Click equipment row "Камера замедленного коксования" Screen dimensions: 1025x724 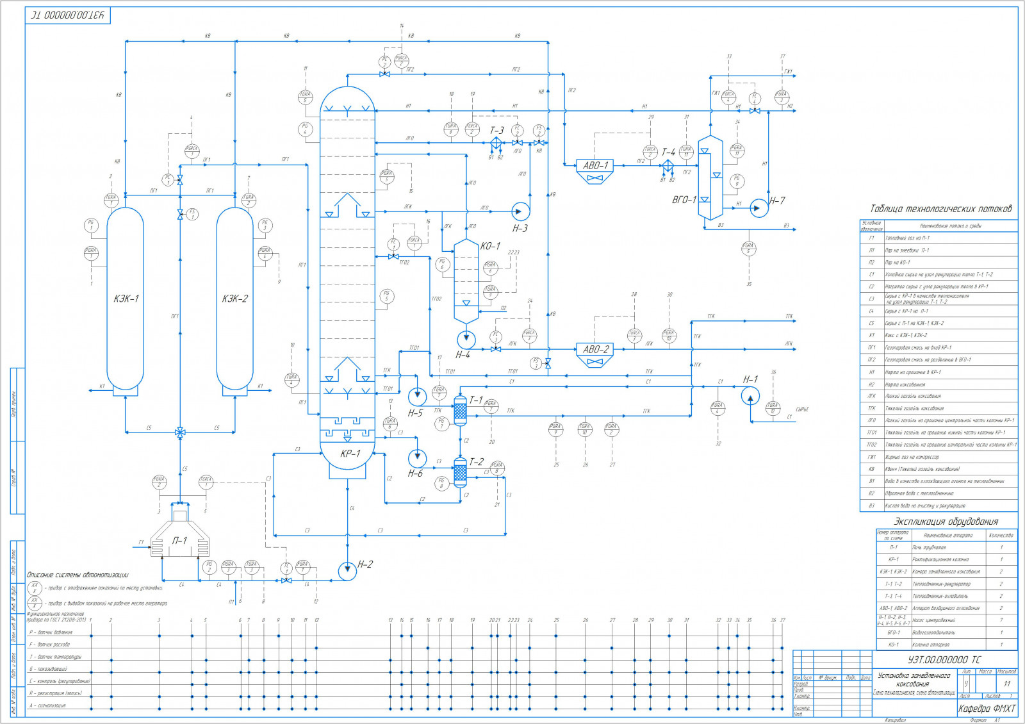(946, 572)
